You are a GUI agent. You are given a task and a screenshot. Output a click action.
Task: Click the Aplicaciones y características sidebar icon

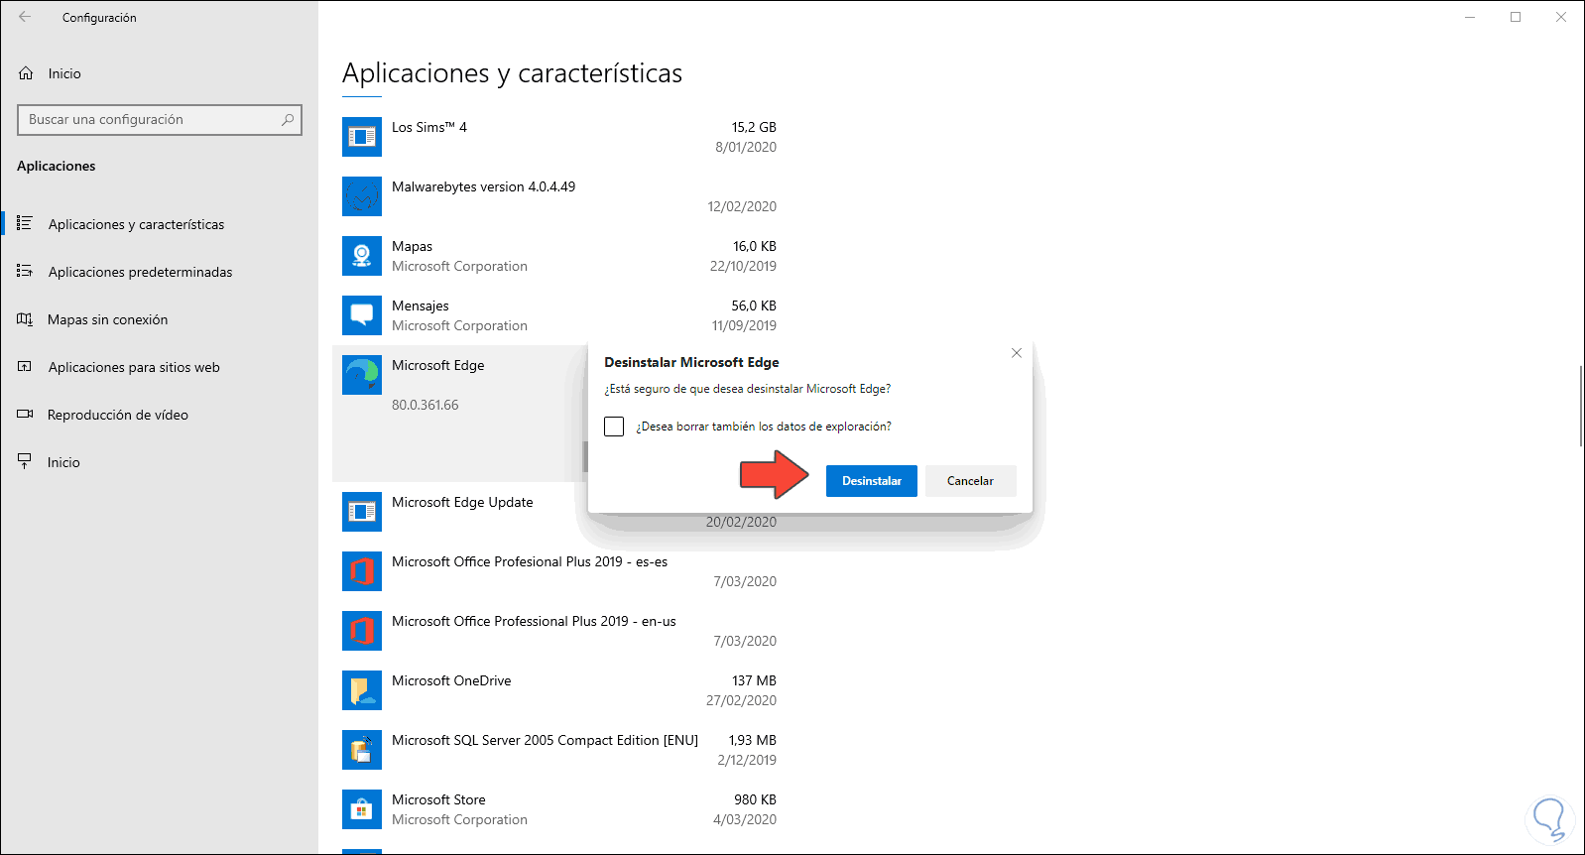click(x=25, y=224)
